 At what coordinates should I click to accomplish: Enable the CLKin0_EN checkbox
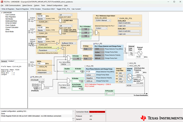click(38, 22)
